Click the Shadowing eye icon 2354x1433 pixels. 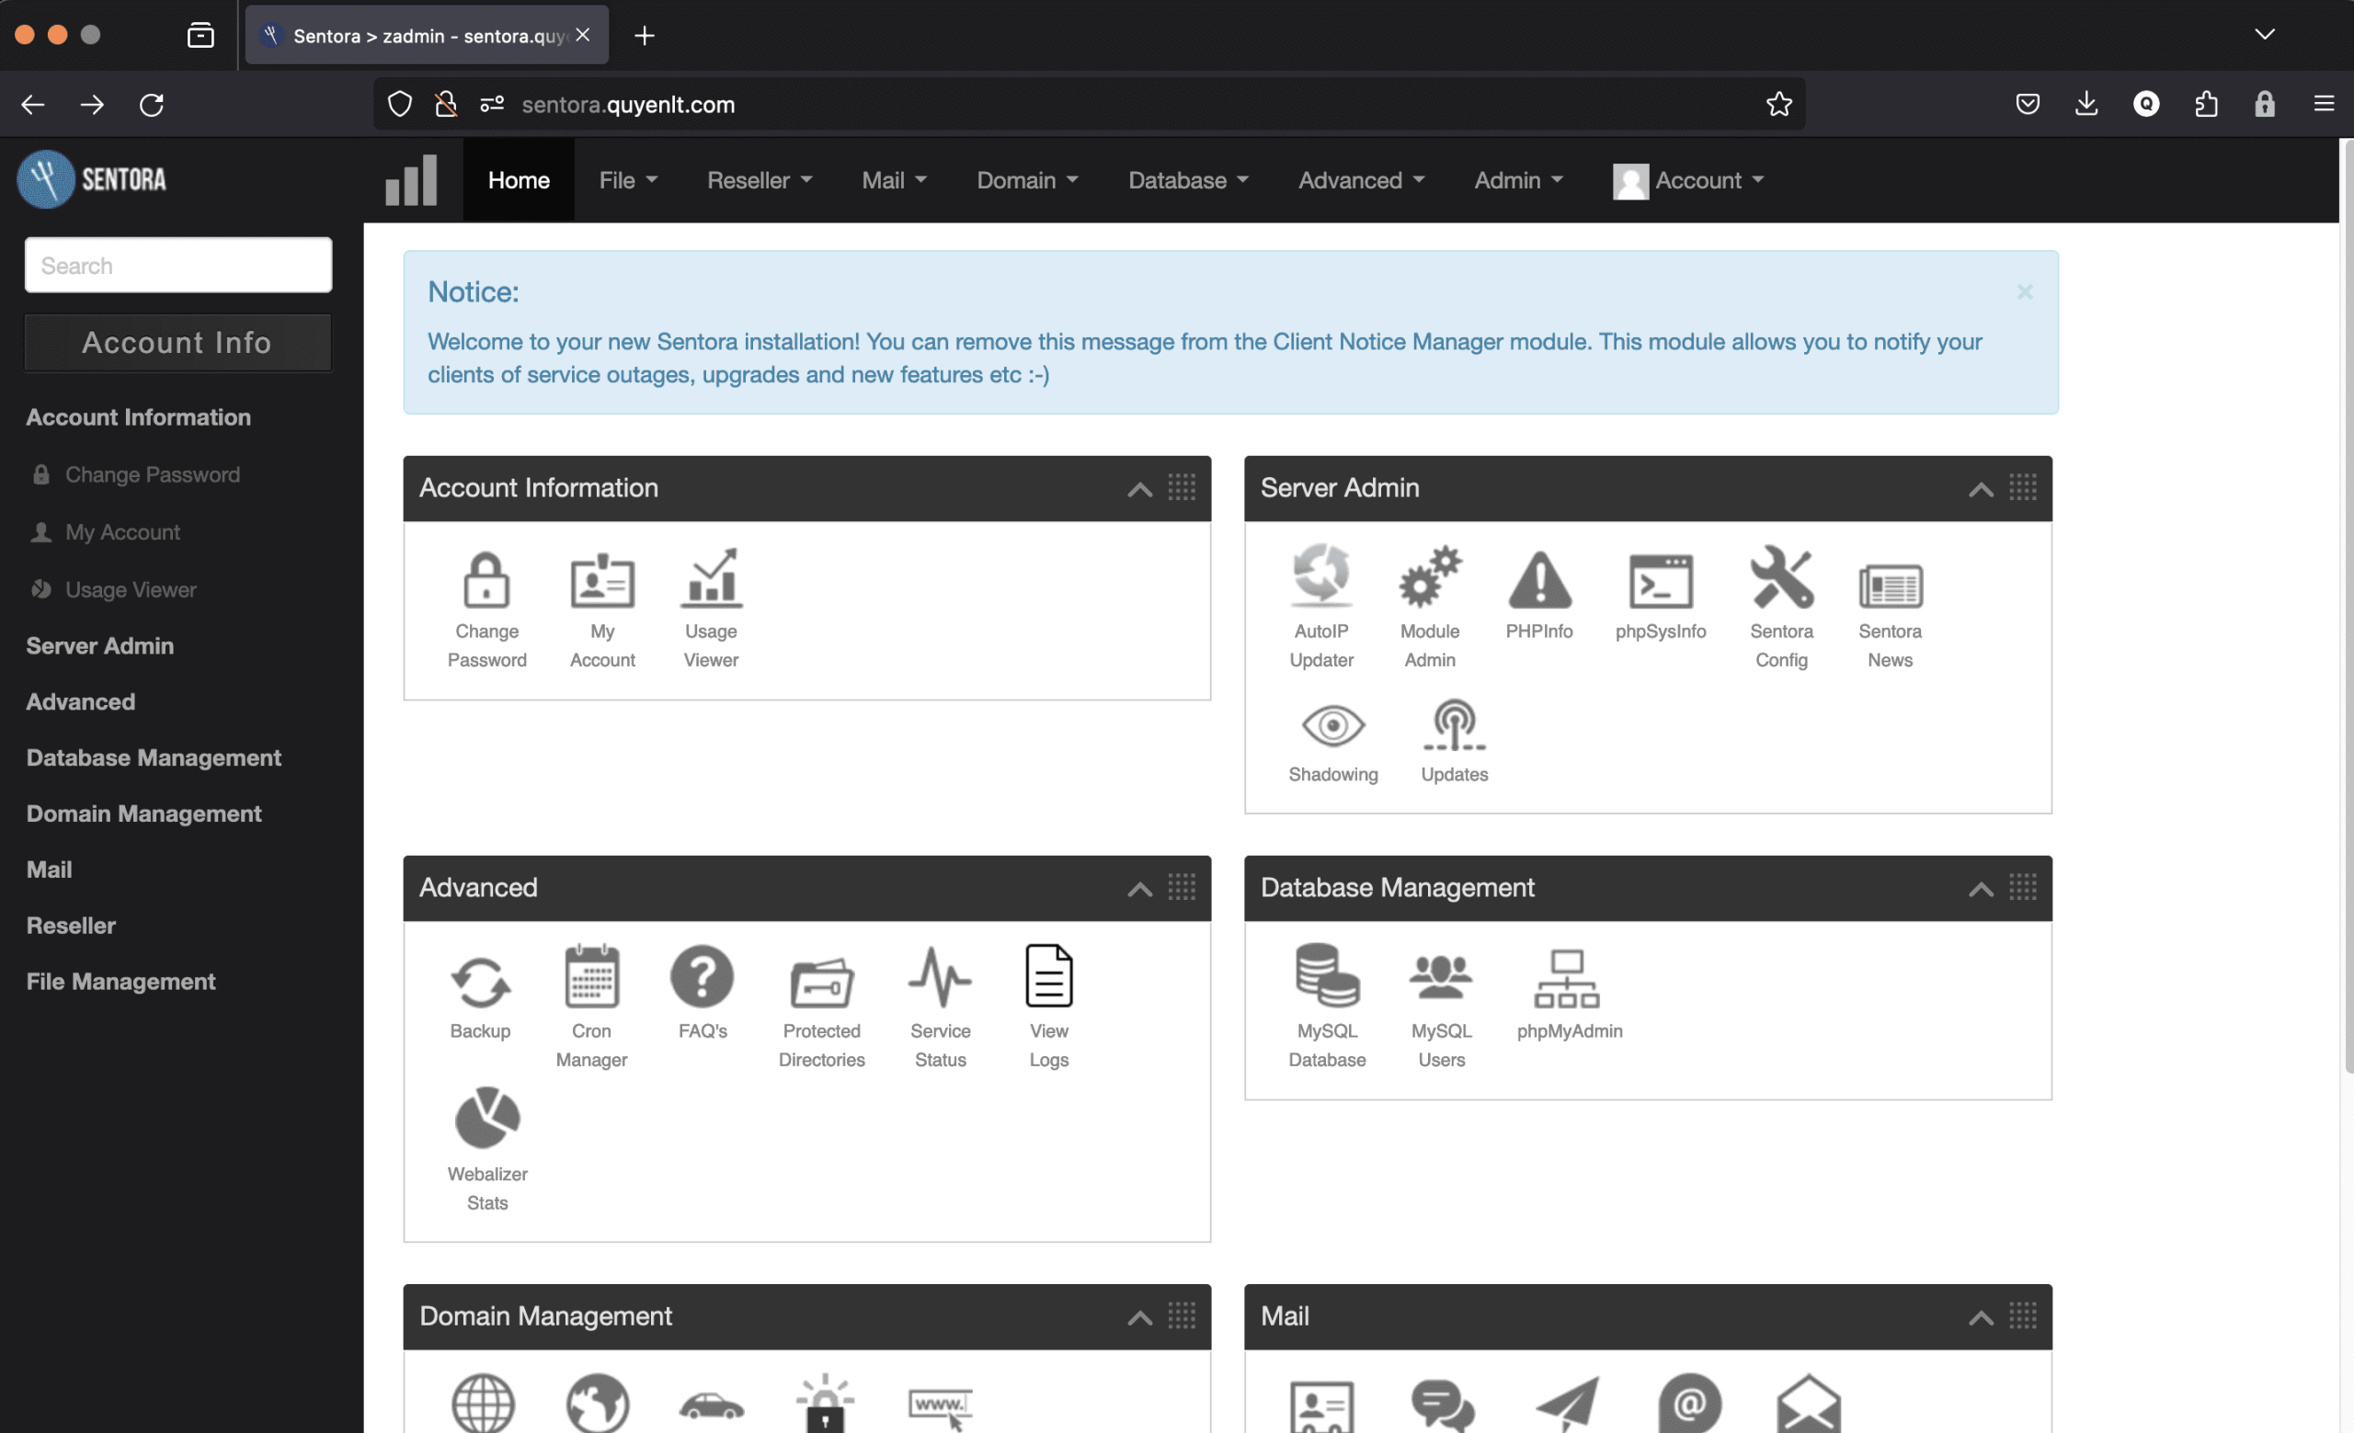tap(1332, 725)
